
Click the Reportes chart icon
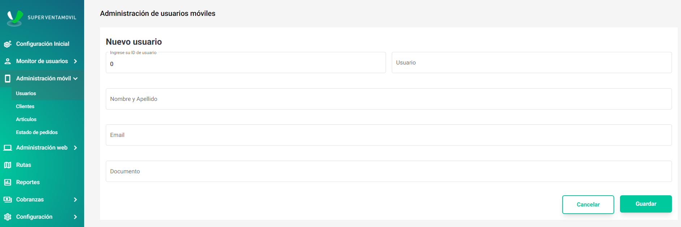click(8, 182)
